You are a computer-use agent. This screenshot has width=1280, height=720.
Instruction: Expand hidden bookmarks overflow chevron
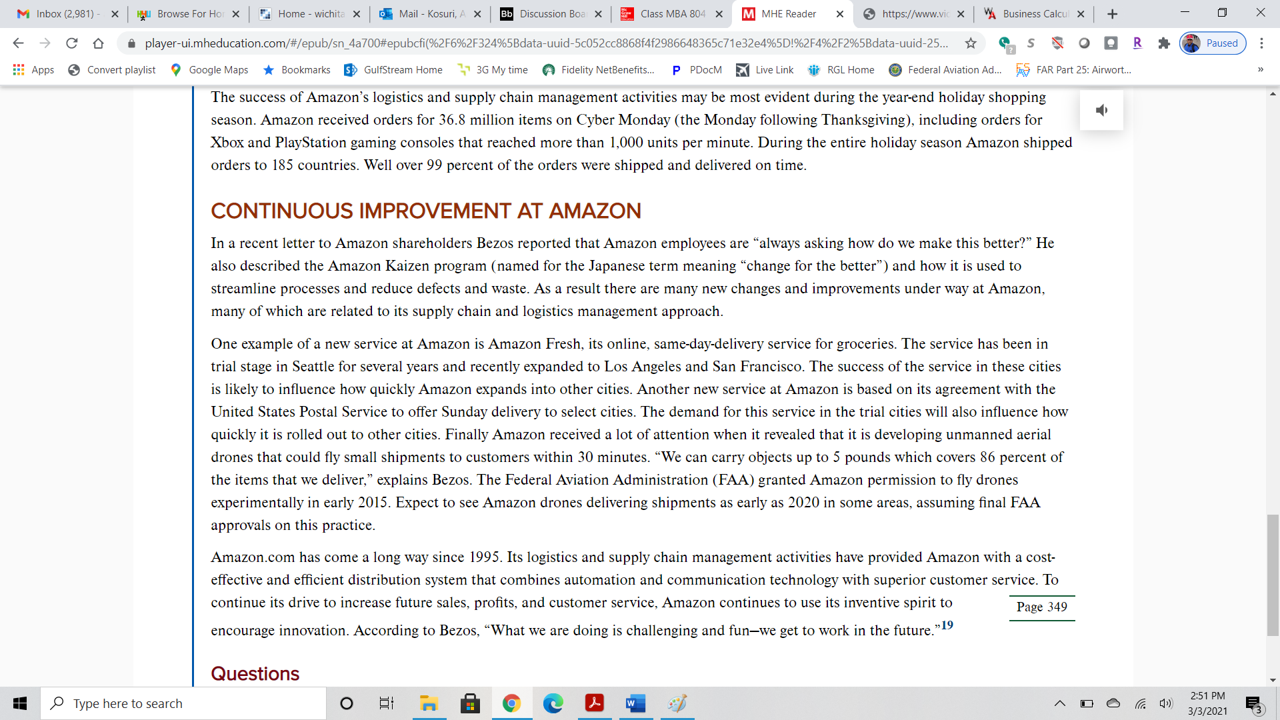(x=1260, y=70)
